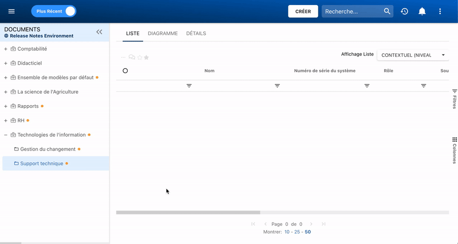Switch to the DÉTAILS tab

[196, 33]
